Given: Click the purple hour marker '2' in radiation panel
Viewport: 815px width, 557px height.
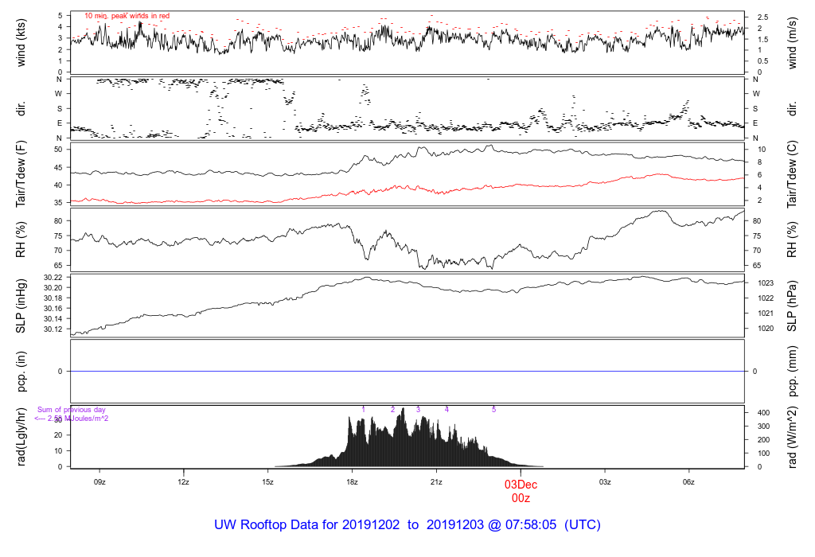Looking at the screenshot, I should tap(393, 410).
